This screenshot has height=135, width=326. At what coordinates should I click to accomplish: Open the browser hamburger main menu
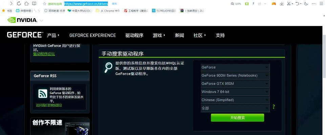[322, 3]
